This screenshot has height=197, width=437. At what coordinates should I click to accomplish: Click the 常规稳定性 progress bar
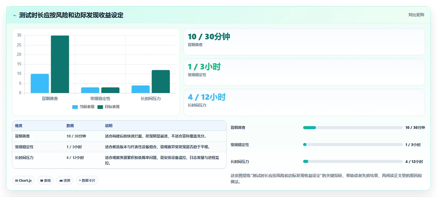(353, 145)
